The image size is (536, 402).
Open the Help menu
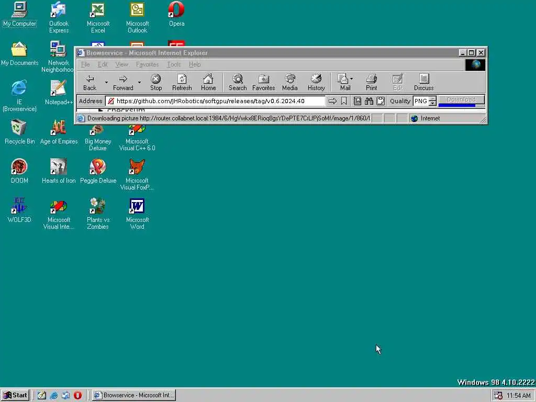point(195,64)
